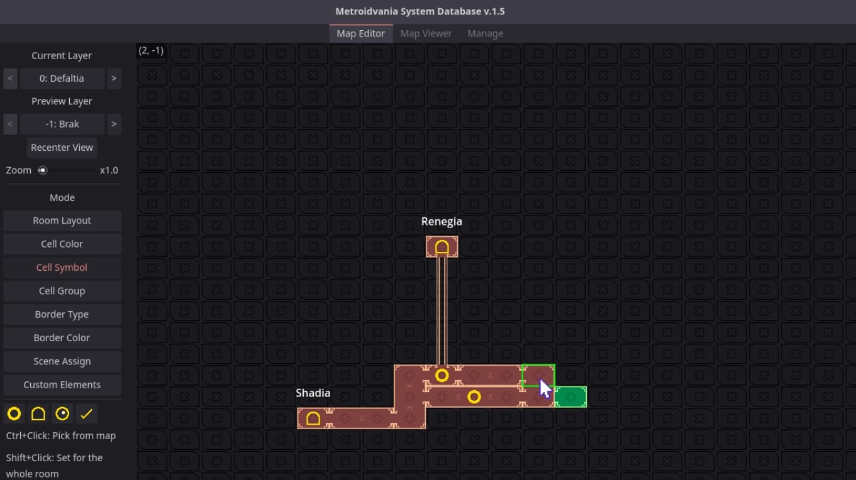Open Scene Assign mode
Image resolution: width=856 pixels, height=480 pixels.
coord(62,361)
